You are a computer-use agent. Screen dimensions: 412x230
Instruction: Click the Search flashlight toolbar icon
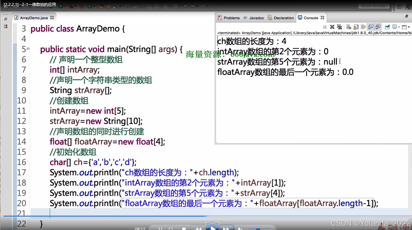[x=115, y=6]
